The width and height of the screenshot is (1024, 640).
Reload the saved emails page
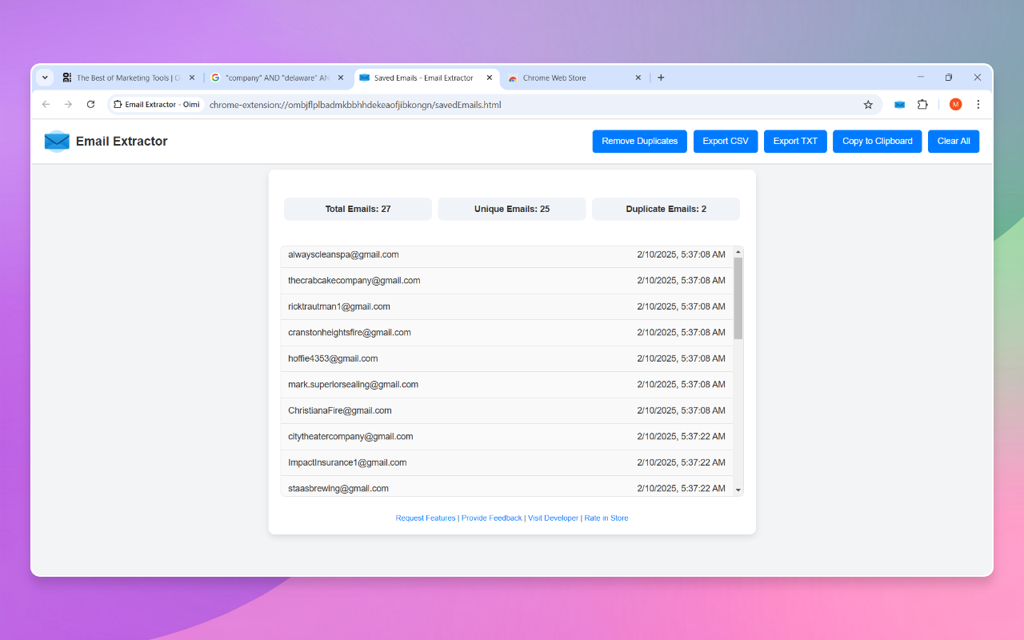click(90, 104)
